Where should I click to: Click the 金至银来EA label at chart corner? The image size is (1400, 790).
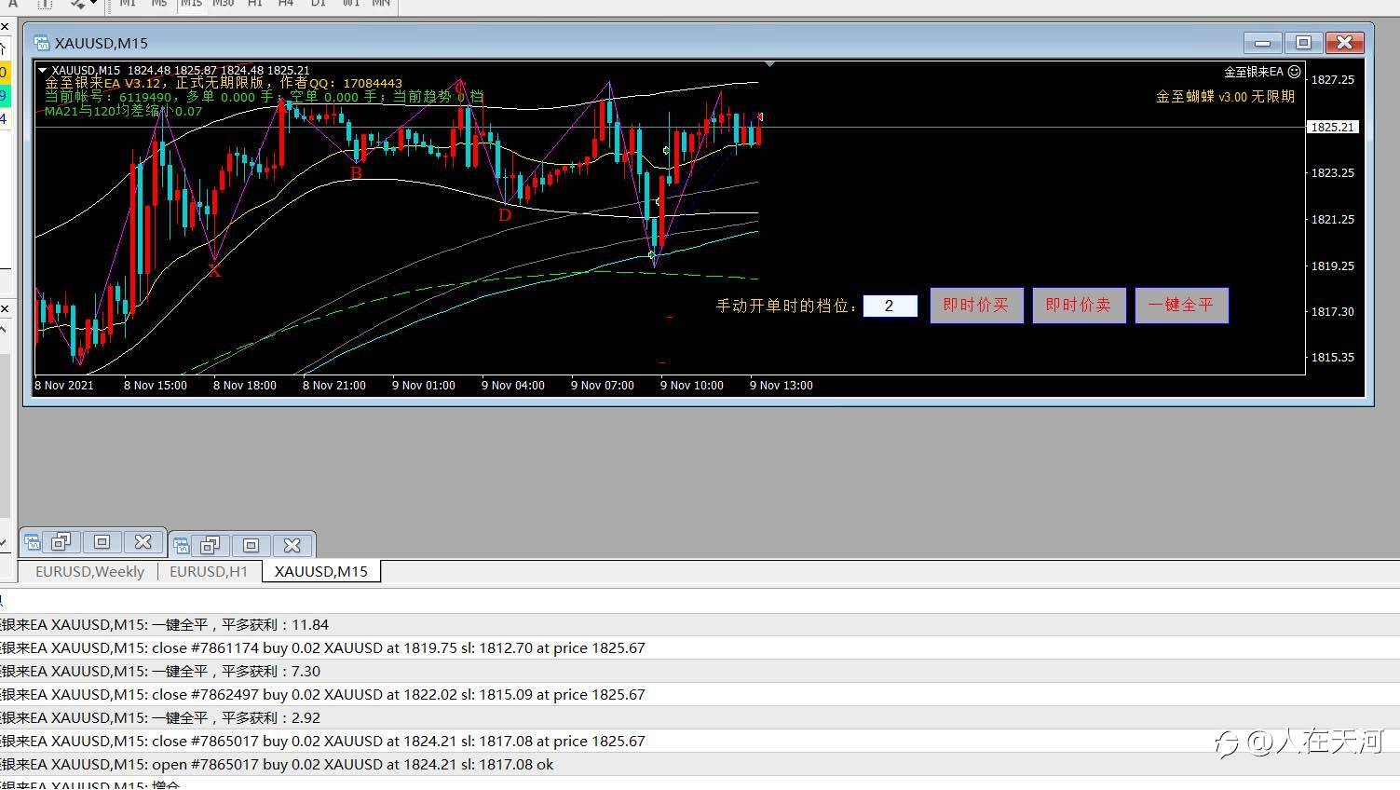[x=1254, y=72]
